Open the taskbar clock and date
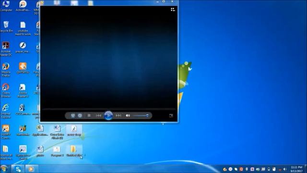 296,169
